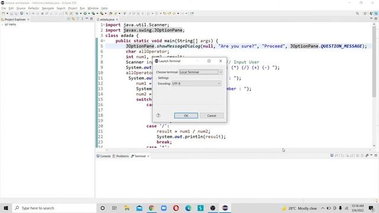
Task: Switch to the Problems tab
Action: point(121,156)
